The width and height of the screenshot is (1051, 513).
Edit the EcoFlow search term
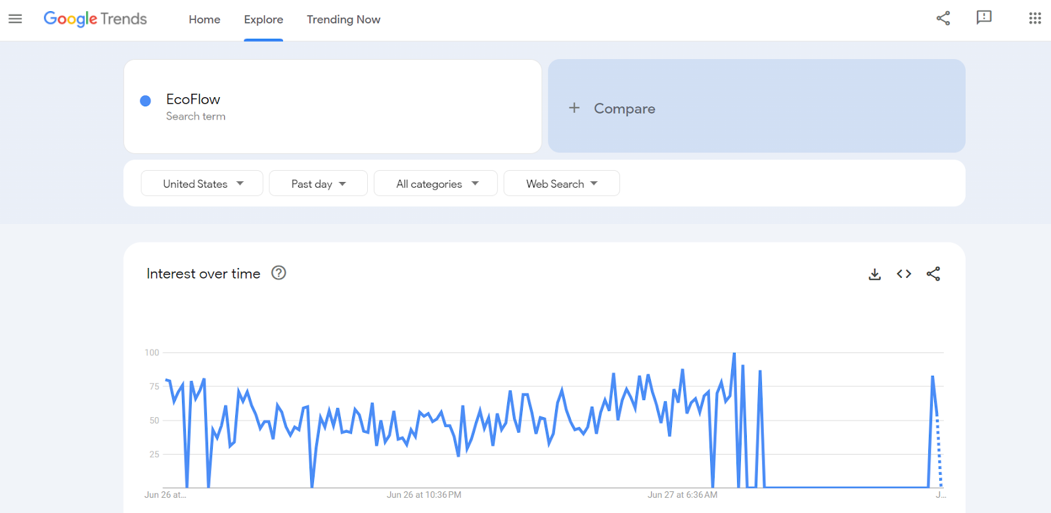[192, 99]
